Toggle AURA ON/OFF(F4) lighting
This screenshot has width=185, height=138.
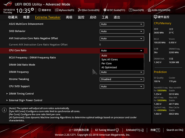tap(159, 10)
